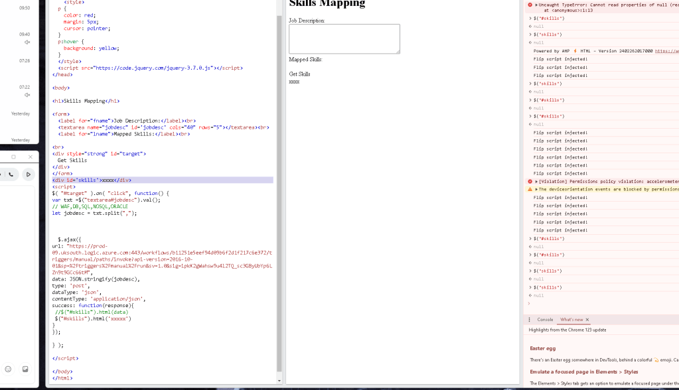Click the red error icon beside Violation message
Image resolution: width=679 pixels, height=390 pixels.
(530, 181)
